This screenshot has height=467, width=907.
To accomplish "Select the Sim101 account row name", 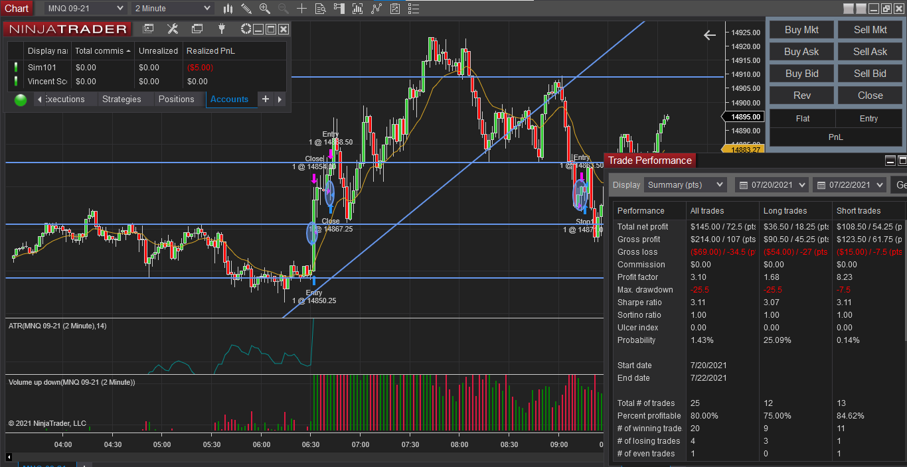I will (x=41, y=67).
